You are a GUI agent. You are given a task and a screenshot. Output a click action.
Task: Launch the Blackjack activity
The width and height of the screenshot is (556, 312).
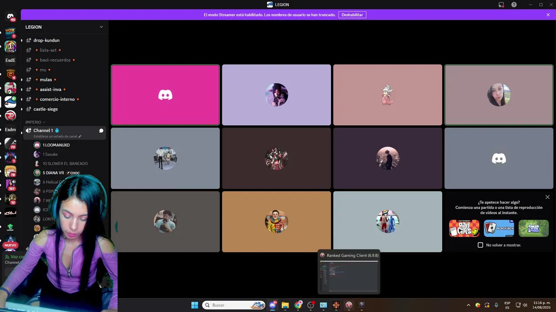click(499, 228)
